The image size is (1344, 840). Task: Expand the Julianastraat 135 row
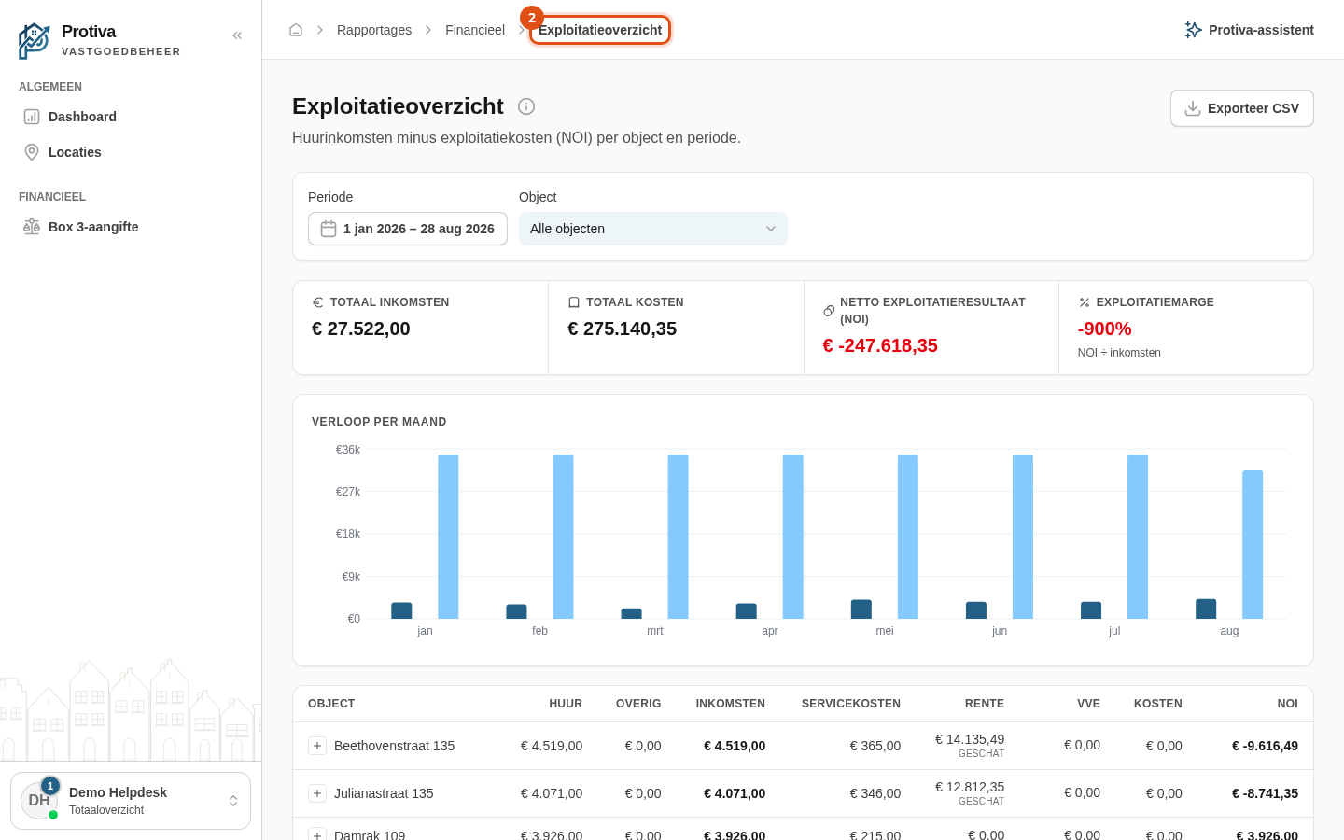coord(317,793)
